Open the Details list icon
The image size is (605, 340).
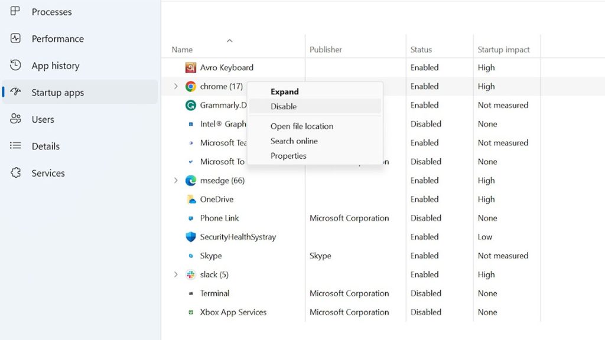(x=15, y=145)
